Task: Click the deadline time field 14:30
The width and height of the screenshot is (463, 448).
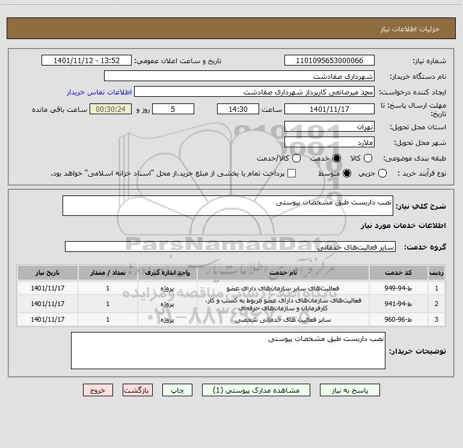Action: 238,109
